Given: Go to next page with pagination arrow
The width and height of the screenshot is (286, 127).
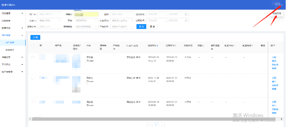Looking at the screenshot, I should (162, 125).
